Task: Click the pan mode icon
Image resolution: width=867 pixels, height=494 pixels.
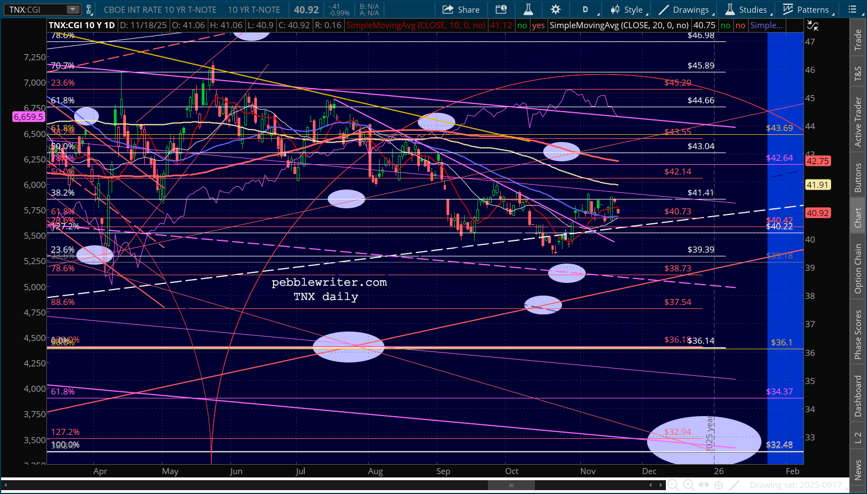Action: point(704,485)
